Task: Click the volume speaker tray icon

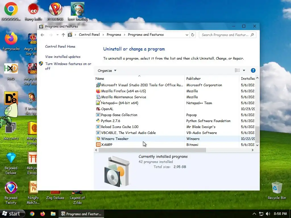Action: 268,214
